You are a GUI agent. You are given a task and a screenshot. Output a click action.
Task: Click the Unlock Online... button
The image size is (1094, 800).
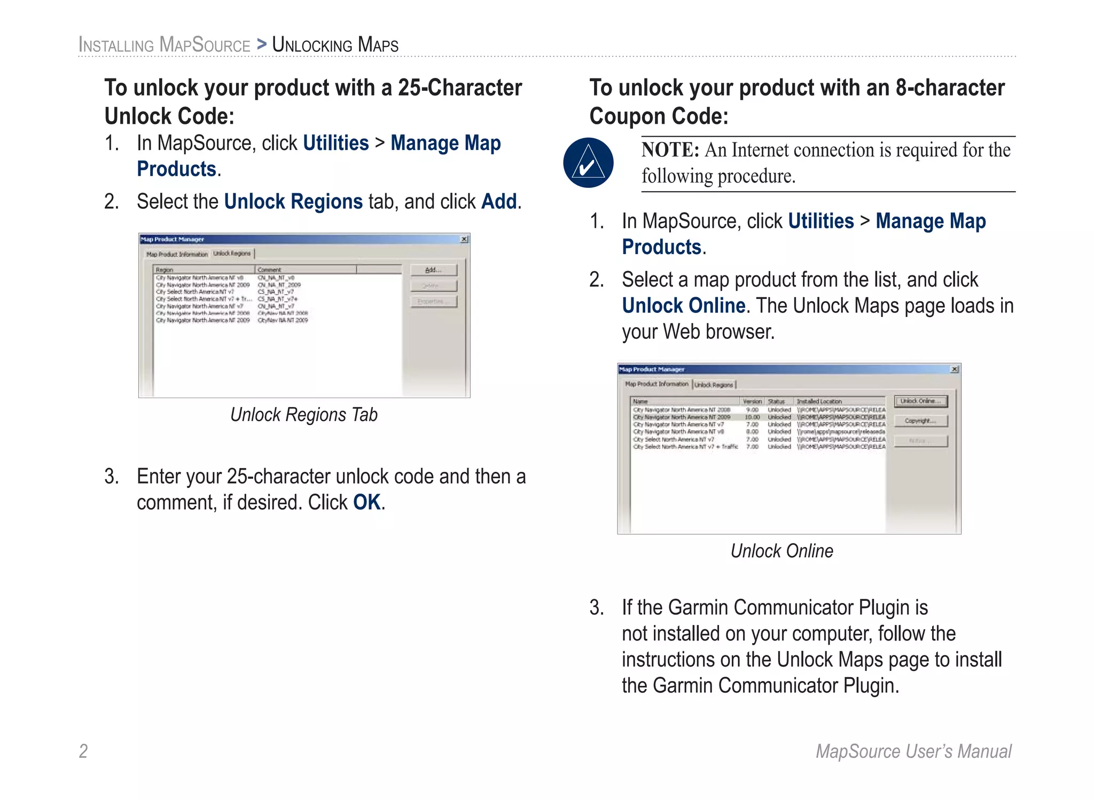tap(920, 401)
